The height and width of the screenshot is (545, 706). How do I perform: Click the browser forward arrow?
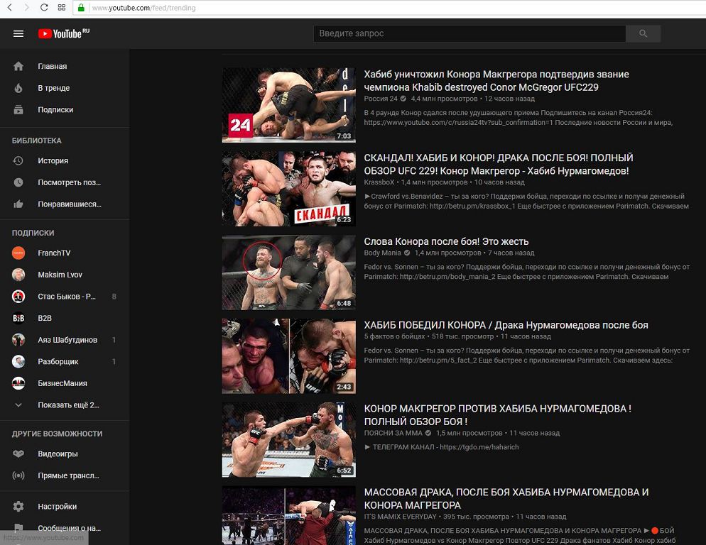click(26, 7)
